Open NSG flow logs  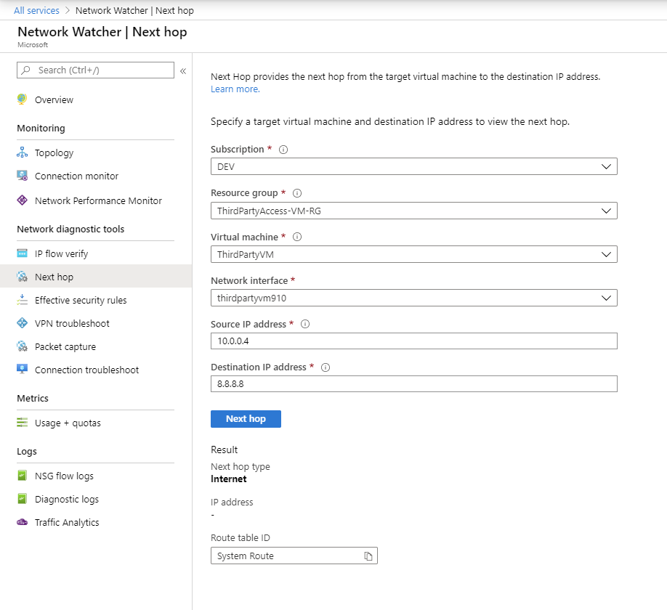[x=96, y=476]
